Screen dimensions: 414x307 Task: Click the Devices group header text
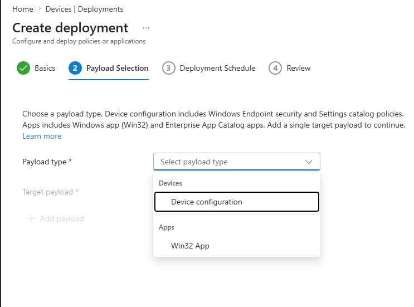click(x=171, y=183)
